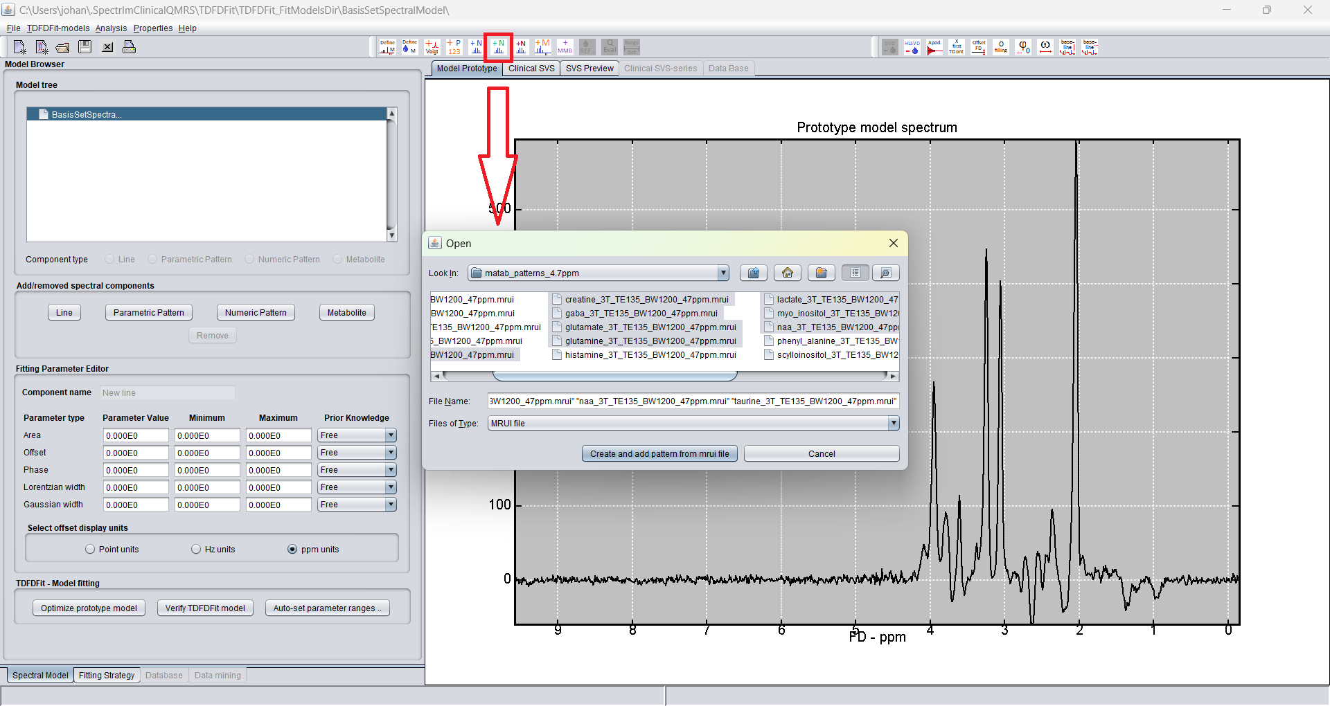Click the orange +M metabolite icon
This screenshot has height=706, width=1330.
click(543, 46)
